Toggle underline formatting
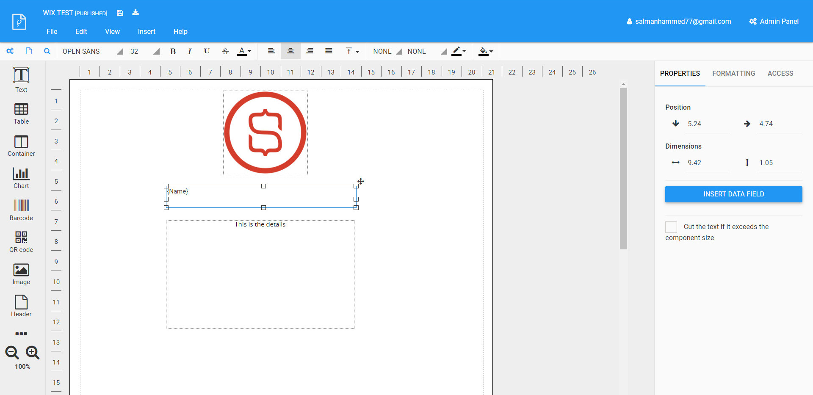Image resolution: width=813 pixels, height=395 pixels. coord(207,51)
